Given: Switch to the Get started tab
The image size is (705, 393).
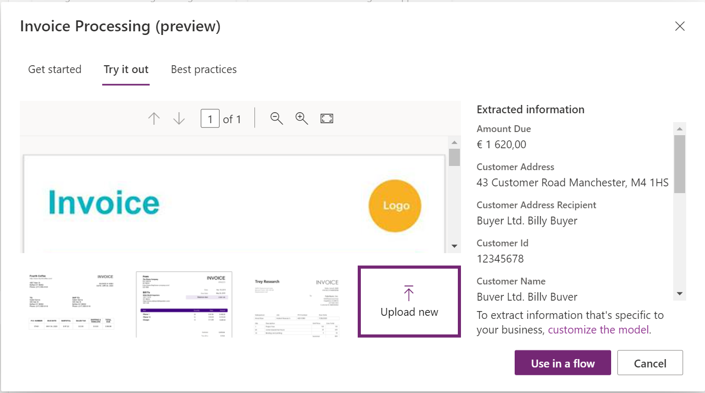Looking at the screenshot, I should click(x=55, y=69).
